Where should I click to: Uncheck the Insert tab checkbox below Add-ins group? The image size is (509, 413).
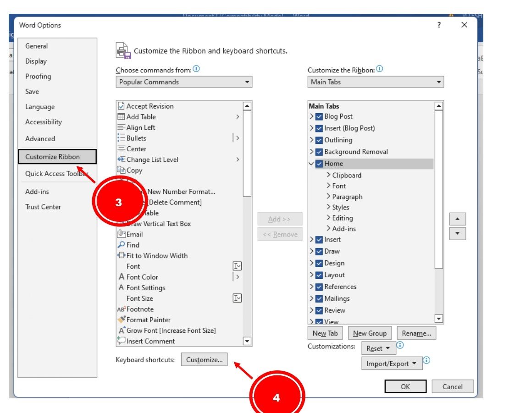point(319,240)
